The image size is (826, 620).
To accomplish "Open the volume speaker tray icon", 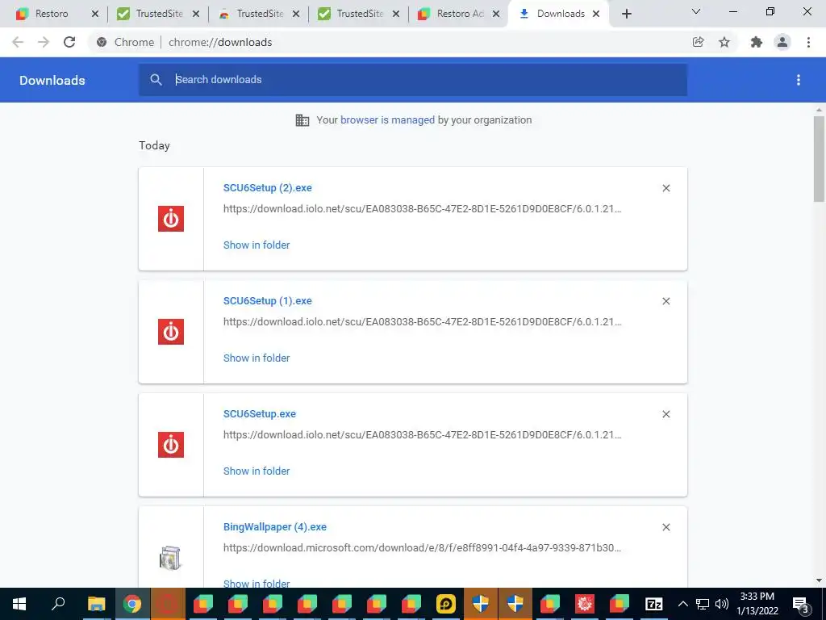I will tap(722, 604).
